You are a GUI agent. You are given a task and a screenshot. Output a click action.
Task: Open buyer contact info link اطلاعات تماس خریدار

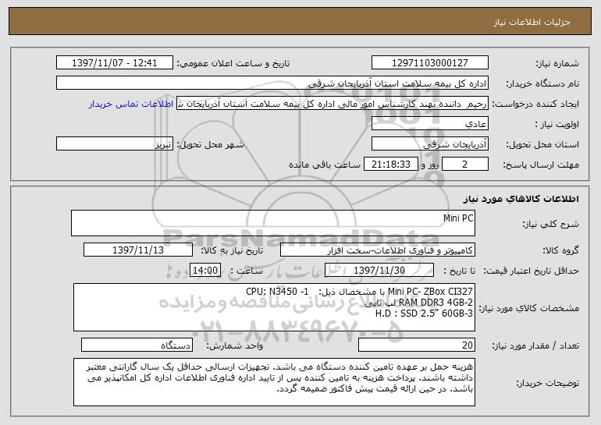tap(131, 104)
